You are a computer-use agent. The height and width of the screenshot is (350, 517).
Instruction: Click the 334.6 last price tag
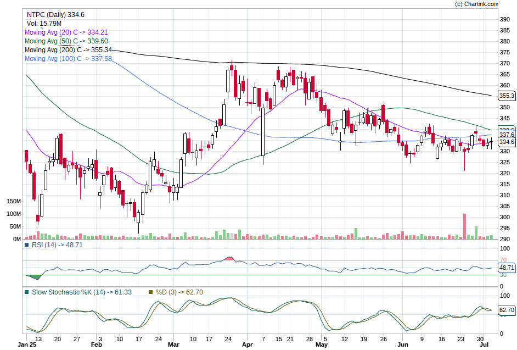point(507,142)
